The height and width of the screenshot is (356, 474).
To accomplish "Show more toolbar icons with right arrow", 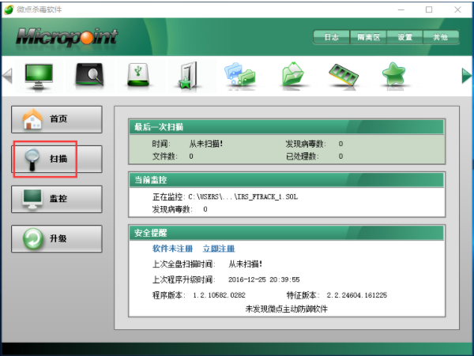I will coord(466,75).
